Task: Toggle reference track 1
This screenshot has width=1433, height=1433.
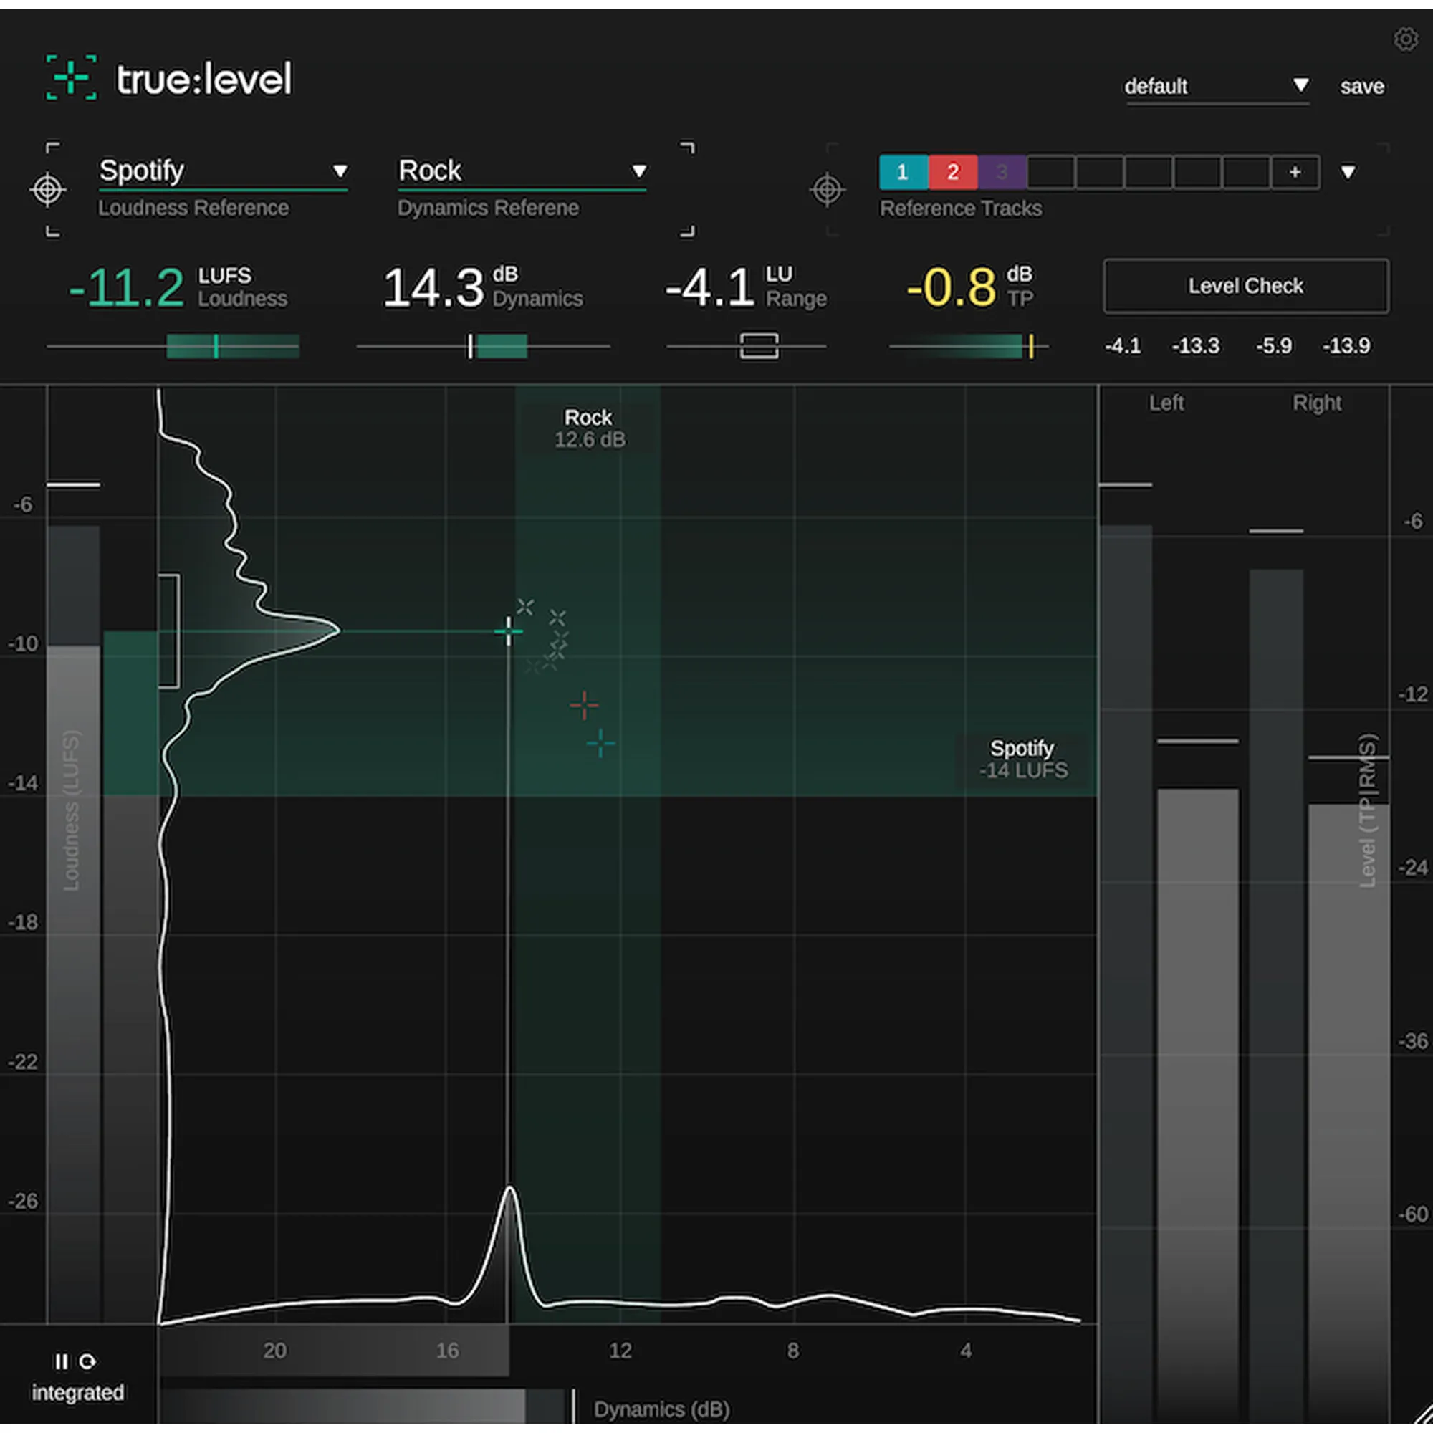Action: point(903,173)
